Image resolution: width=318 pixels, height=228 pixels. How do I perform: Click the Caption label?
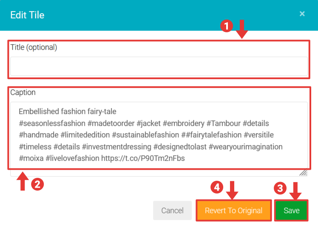pos(23,92)
